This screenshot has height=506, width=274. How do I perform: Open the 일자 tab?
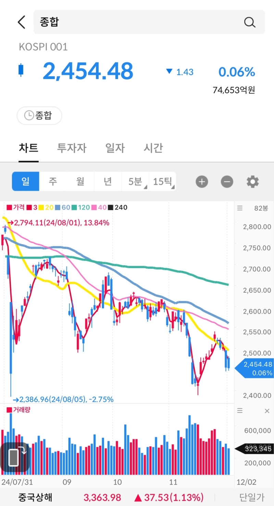115,148
